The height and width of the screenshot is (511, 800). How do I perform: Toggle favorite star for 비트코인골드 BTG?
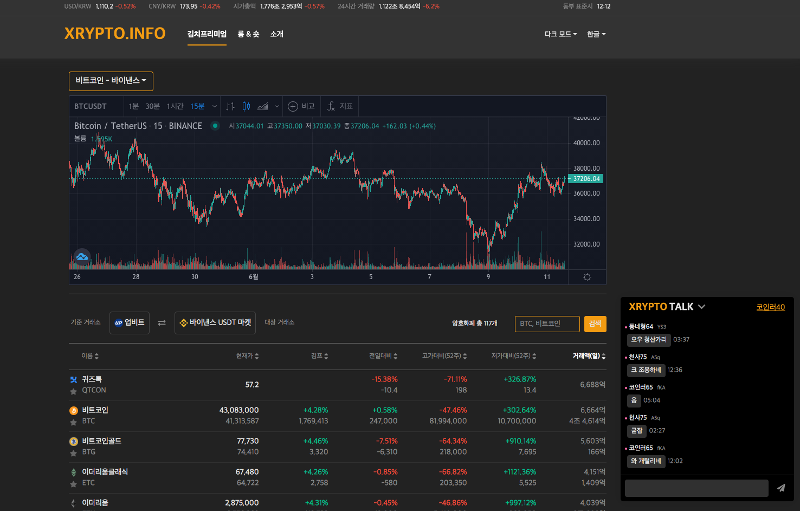[74, 453]
